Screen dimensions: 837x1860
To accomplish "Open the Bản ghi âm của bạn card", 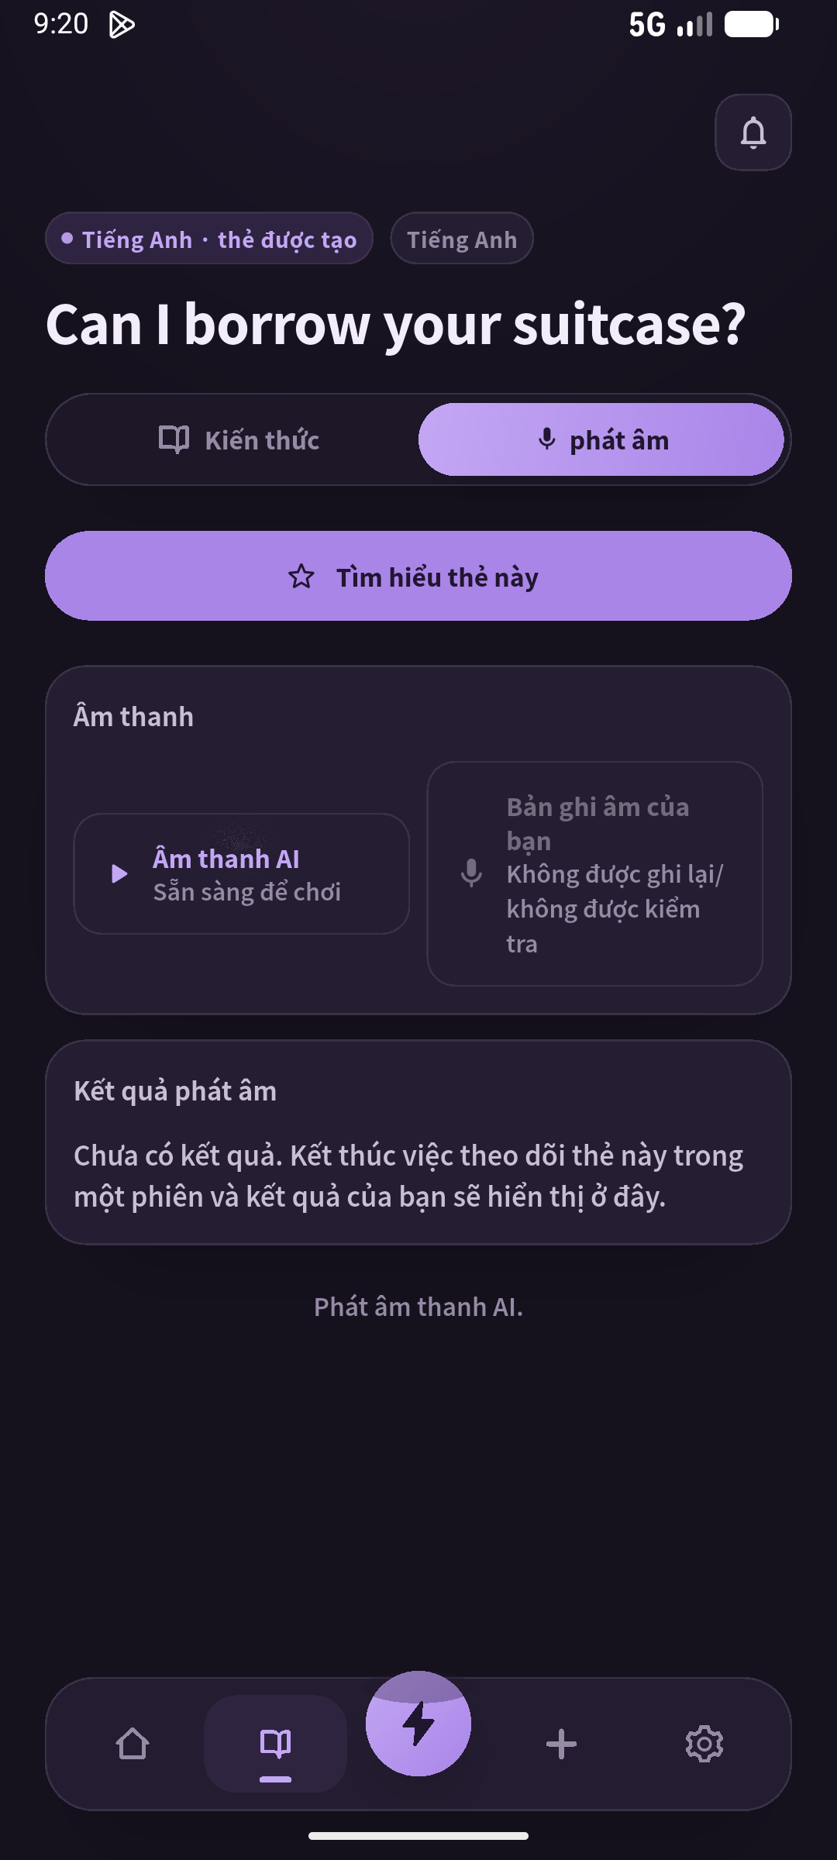I will [594, 874].
